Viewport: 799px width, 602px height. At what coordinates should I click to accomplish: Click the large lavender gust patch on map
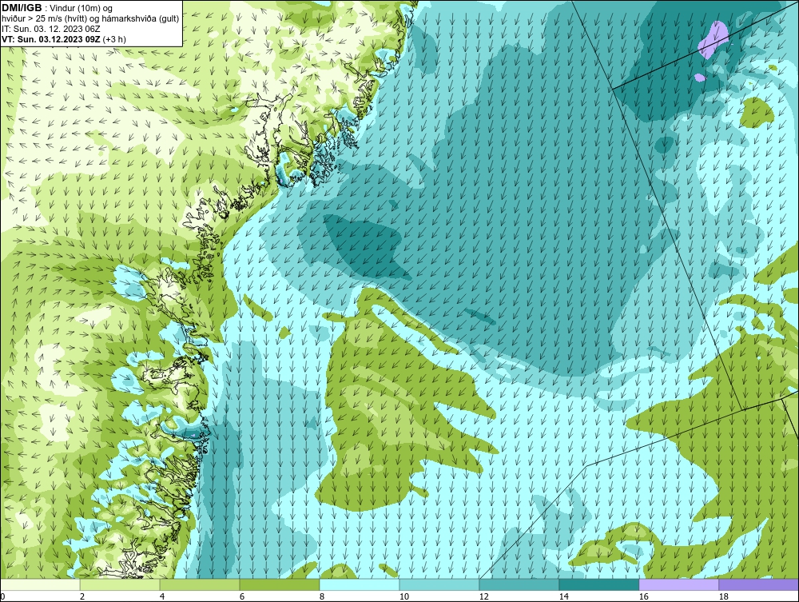point(713,40)
